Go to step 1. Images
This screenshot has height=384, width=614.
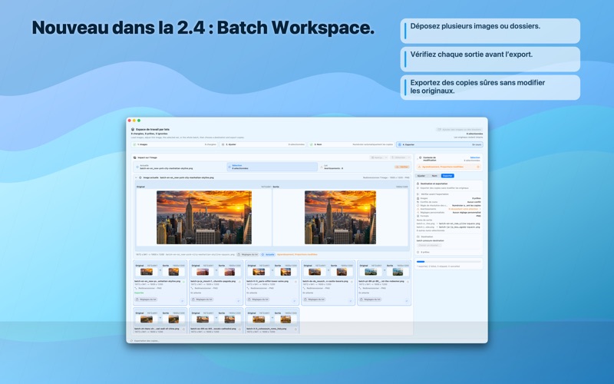[174, 144]
